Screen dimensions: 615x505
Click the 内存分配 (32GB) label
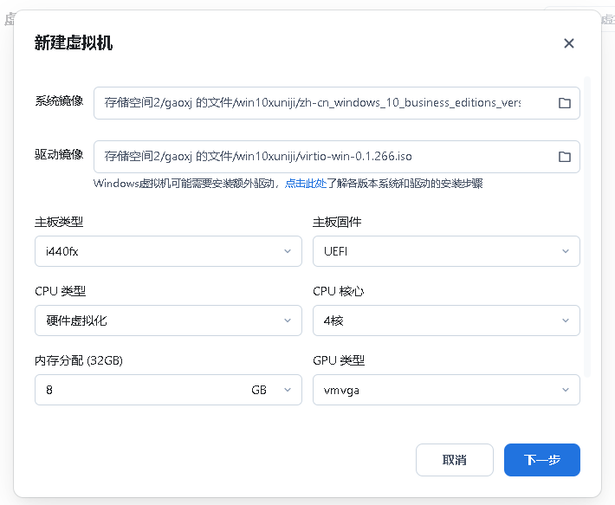pos(79,360)
